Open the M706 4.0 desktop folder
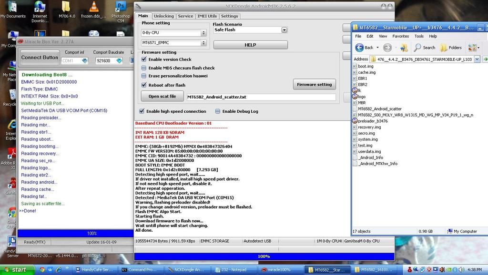This screenshot has width=488, height=275. 66,7
